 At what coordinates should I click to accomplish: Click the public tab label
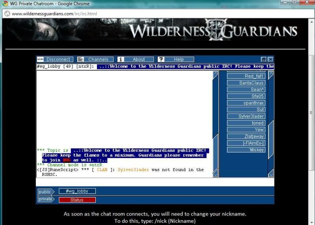coord(46,192)
